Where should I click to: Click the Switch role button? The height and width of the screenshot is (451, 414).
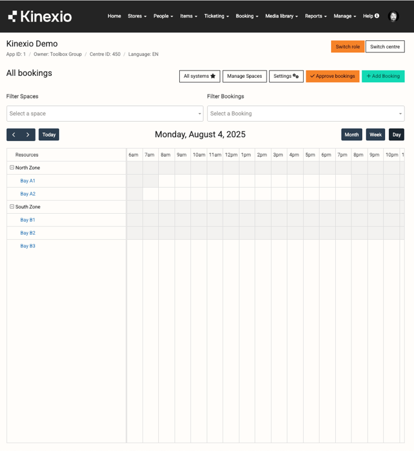347,47
